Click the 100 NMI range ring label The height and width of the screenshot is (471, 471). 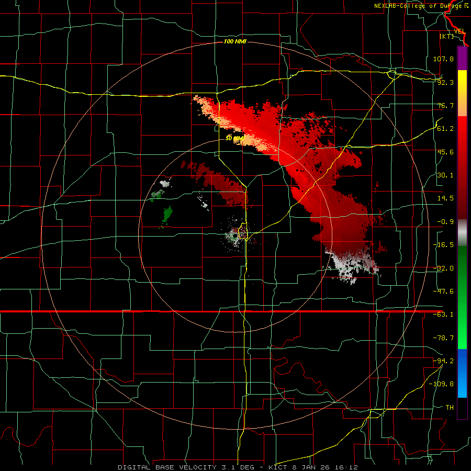pyautogui.click(x=235, y=41)
